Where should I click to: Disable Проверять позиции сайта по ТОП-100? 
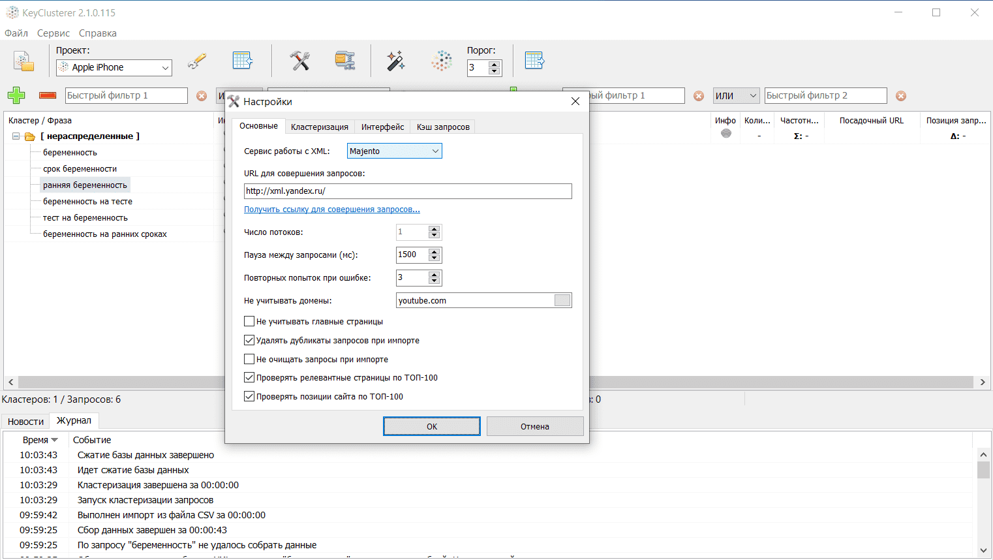tap(249, 396)
